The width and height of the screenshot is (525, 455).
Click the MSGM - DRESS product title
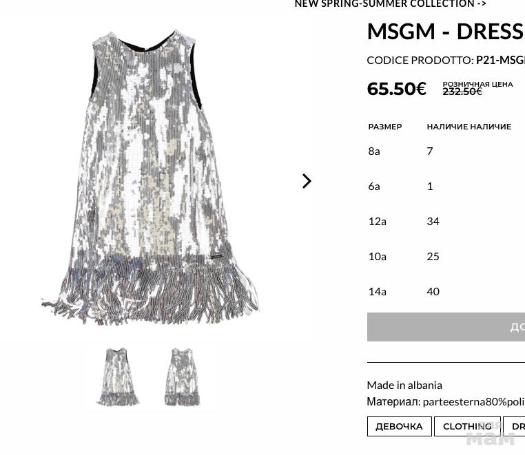click(445, 32)
